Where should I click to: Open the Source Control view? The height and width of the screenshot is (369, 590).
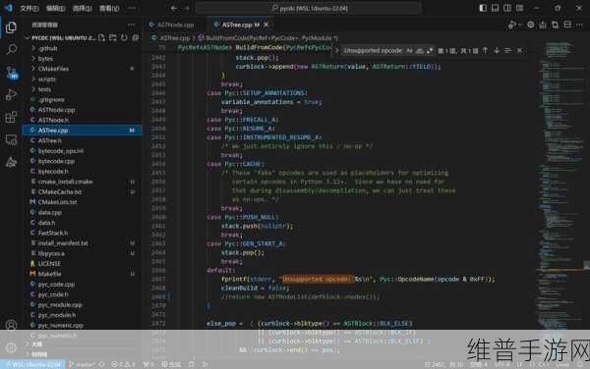coord(11,72)
